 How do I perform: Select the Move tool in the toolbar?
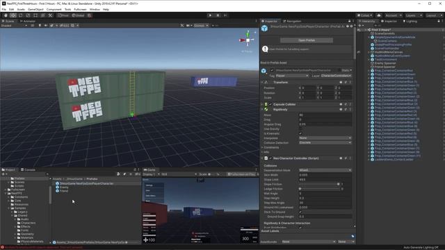coord(13,15)
